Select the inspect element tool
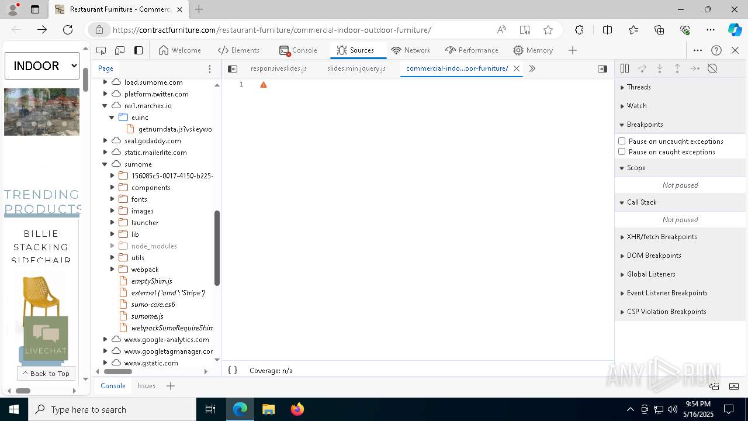748x421 pixels. (x=101, y=50)
